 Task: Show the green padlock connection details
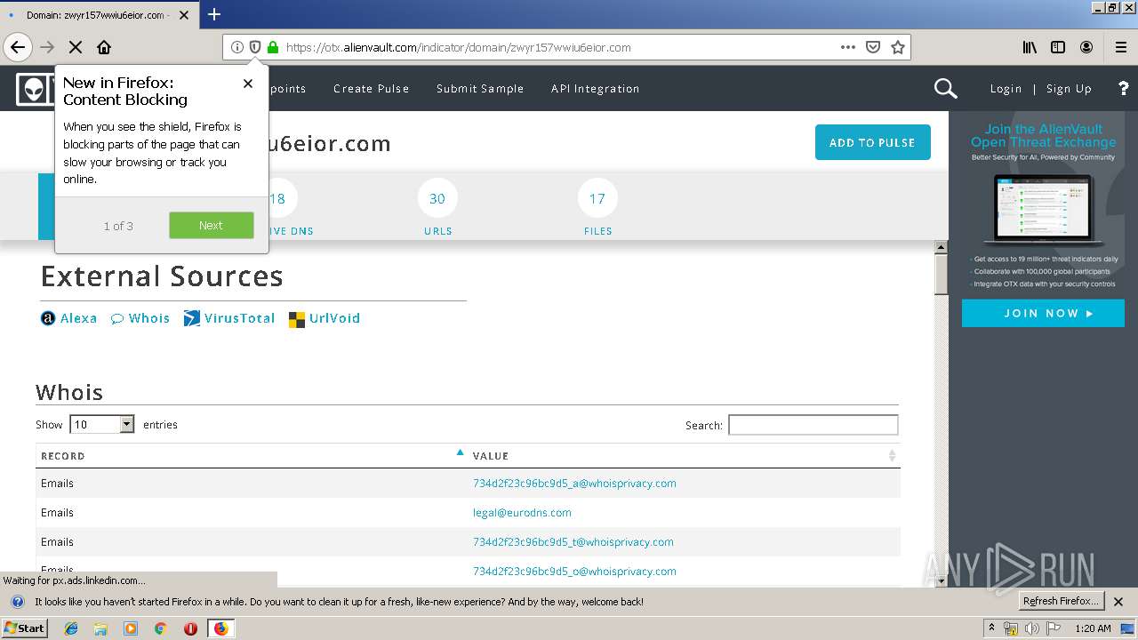(273, 47)
